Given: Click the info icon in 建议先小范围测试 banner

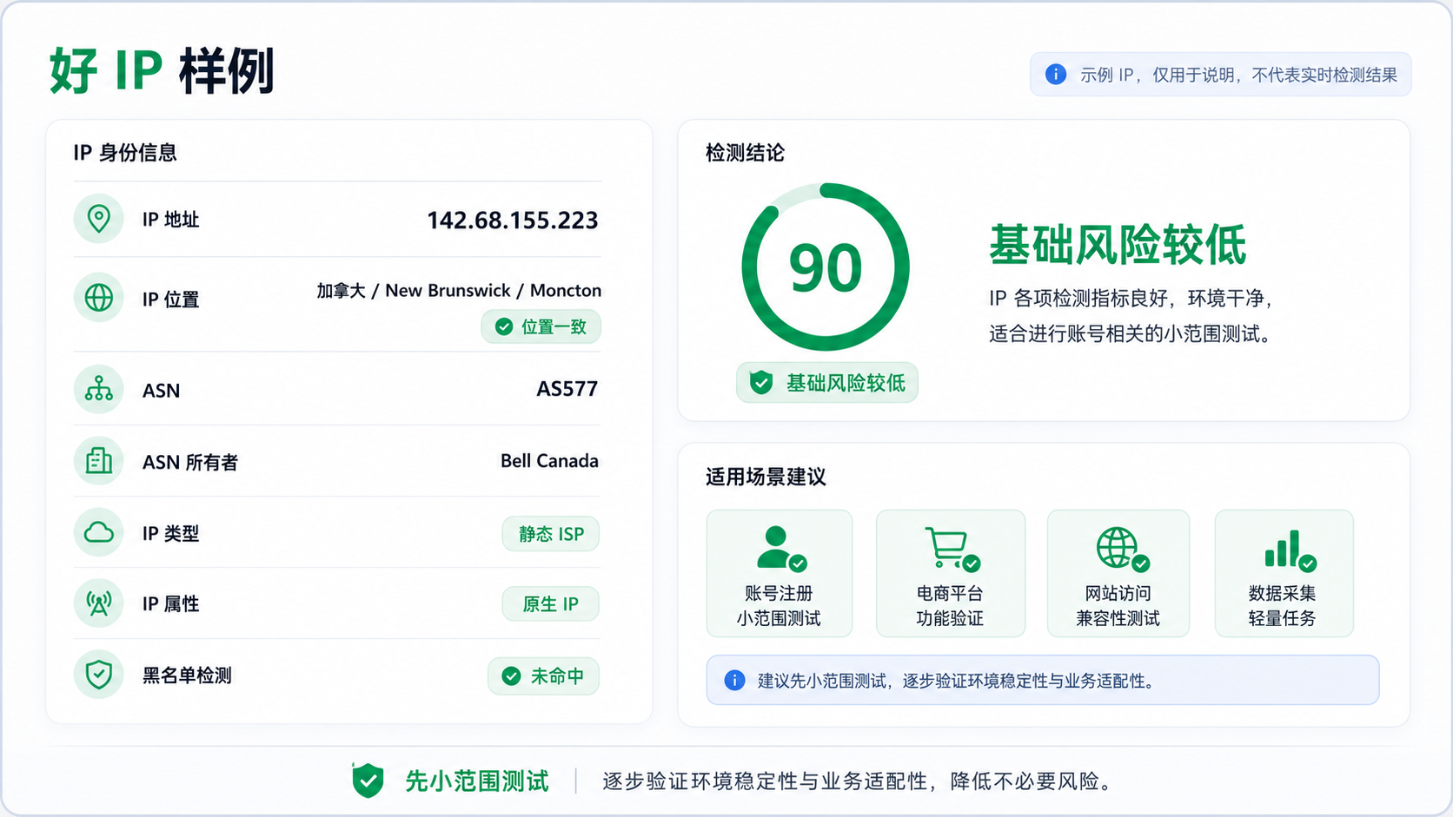Looking at the screenshot, I should 734,680.
